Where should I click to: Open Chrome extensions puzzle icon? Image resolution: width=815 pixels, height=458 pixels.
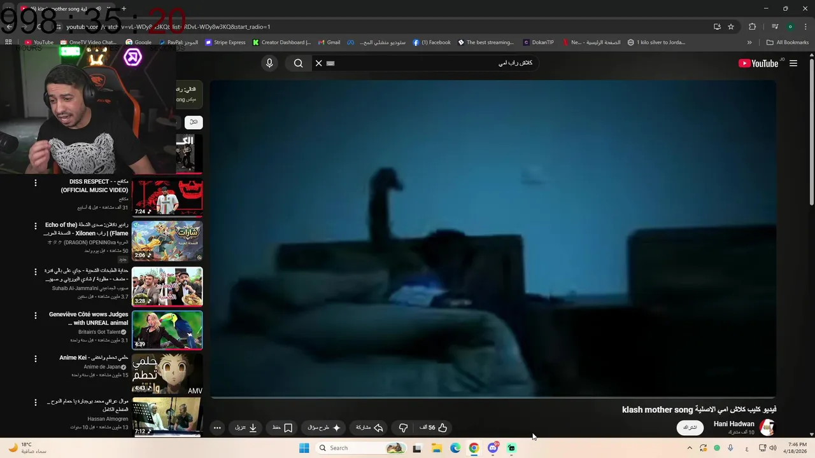[752, 27]
